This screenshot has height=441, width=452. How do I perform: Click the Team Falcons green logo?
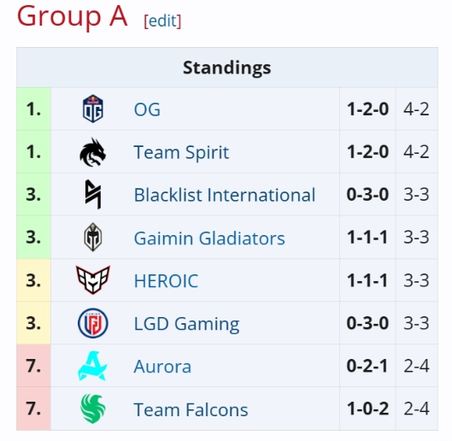(93, 409)
